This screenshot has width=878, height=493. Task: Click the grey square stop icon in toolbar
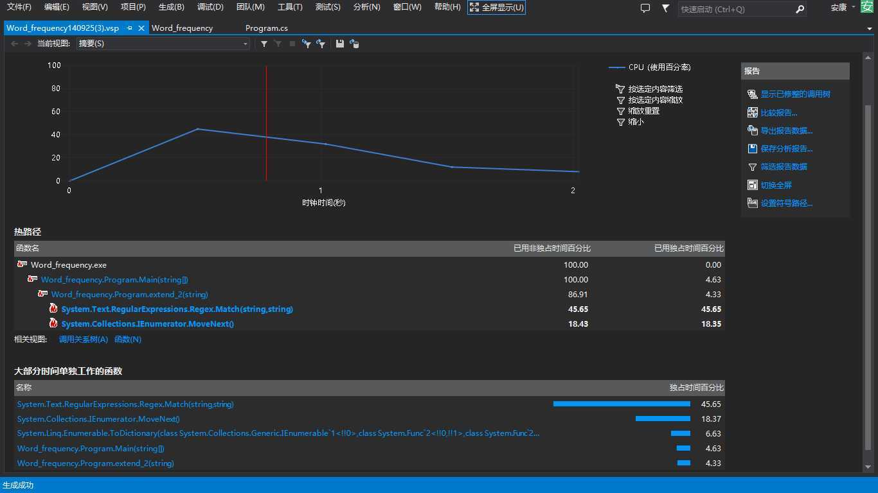292,44
